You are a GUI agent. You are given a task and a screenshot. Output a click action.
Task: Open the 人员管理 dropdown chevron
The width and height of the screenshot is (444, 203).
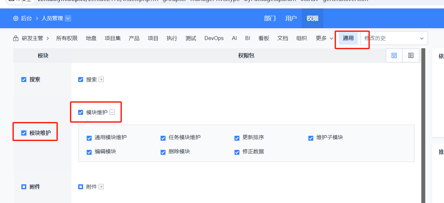[x=68, y=18]
